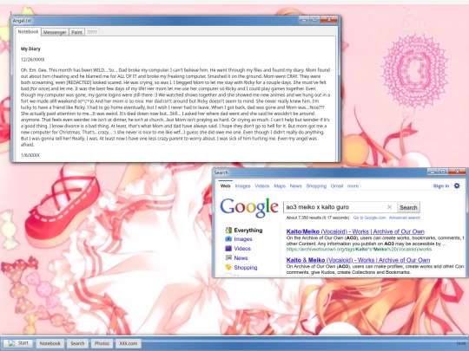This screenshot has height=351, width=469.
Task: Select the News filter in the sidebar
Action: coord(241,258)
